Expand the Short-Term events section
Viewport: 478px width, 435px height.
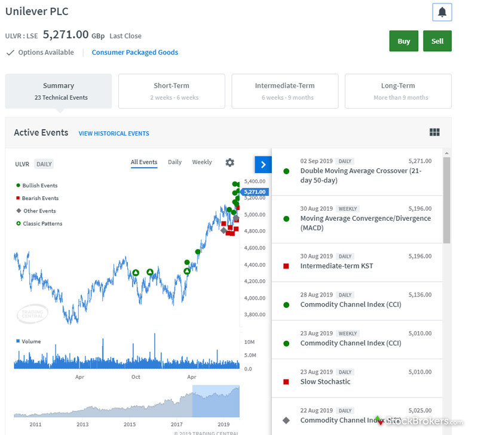[171, 91]
